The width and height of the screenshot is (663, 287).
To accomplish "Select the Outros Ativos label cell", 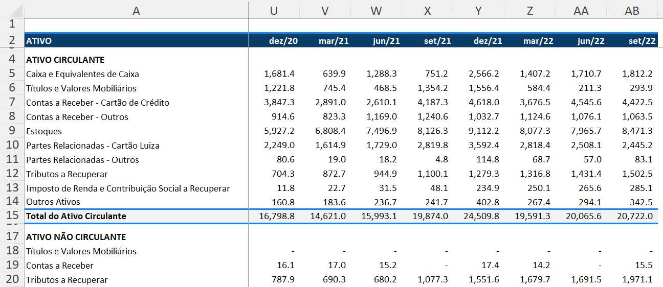I will click(136, 202).
